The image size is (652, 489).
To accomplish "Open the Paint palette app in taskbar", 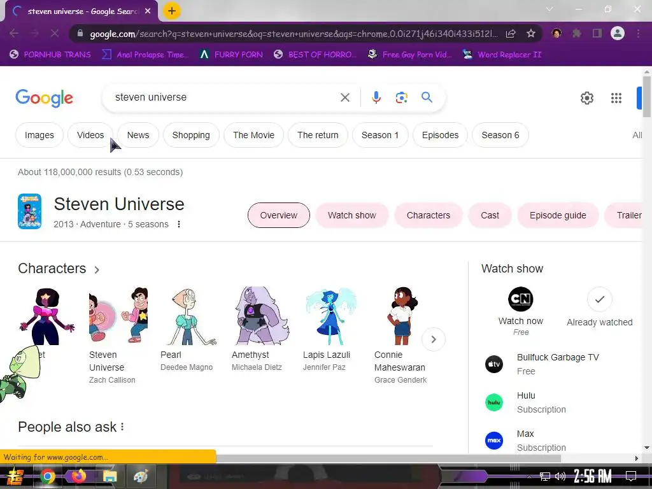I will tap(141, 476).
